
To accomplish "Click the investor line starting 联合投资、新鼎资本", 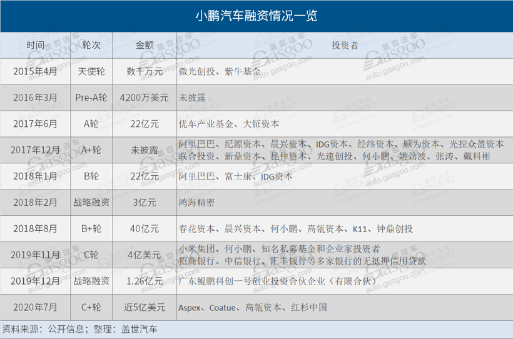I will (334, 156).
